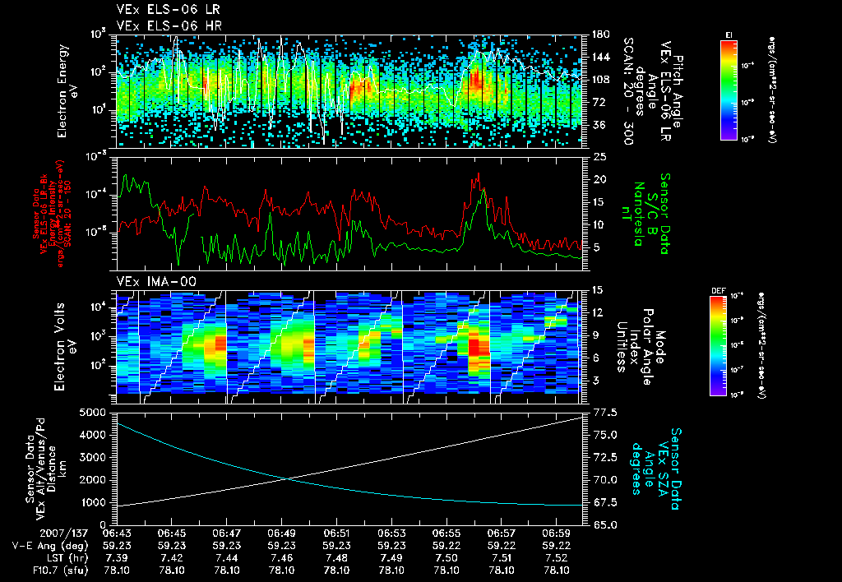
Task: Click the 2000 km altitude tick
Action: (x=92, y=480)
